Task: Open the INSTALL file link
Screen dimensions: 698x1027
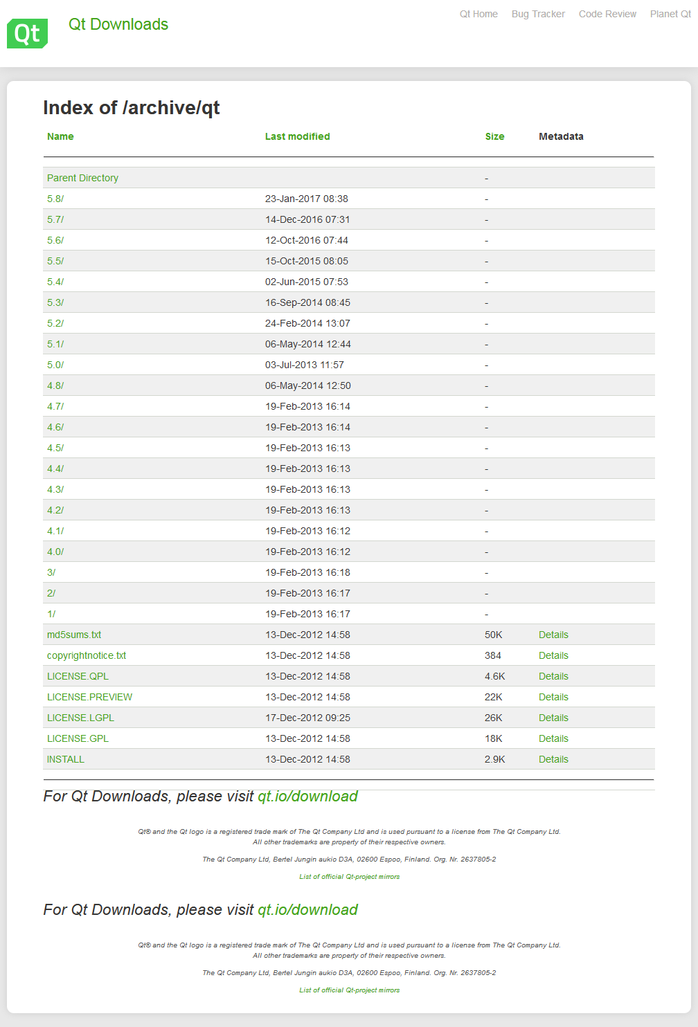Action: click(x=66, y=759)
